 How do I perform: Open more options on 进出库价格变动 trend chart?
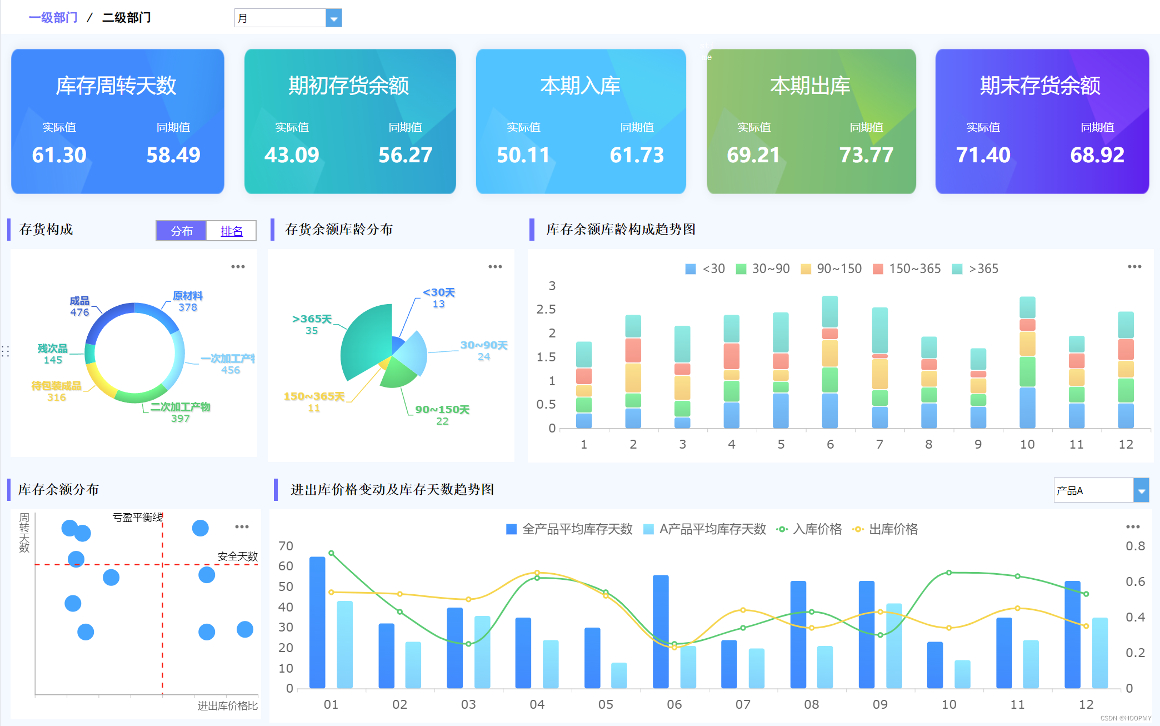pos(1133,526)
